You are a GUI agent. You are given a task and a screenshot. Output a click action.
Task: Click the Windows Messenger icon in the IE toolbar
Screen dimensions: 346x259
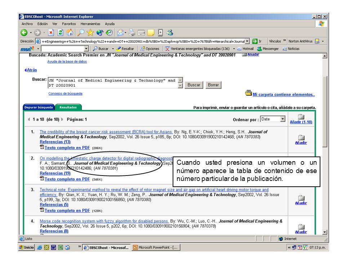click(170, 33)
